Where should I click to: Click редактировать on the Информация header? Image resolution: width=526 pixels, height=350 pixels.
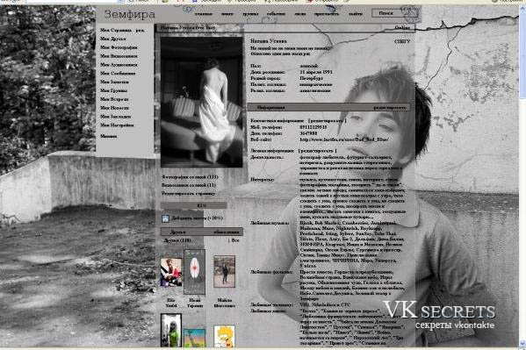390,108
